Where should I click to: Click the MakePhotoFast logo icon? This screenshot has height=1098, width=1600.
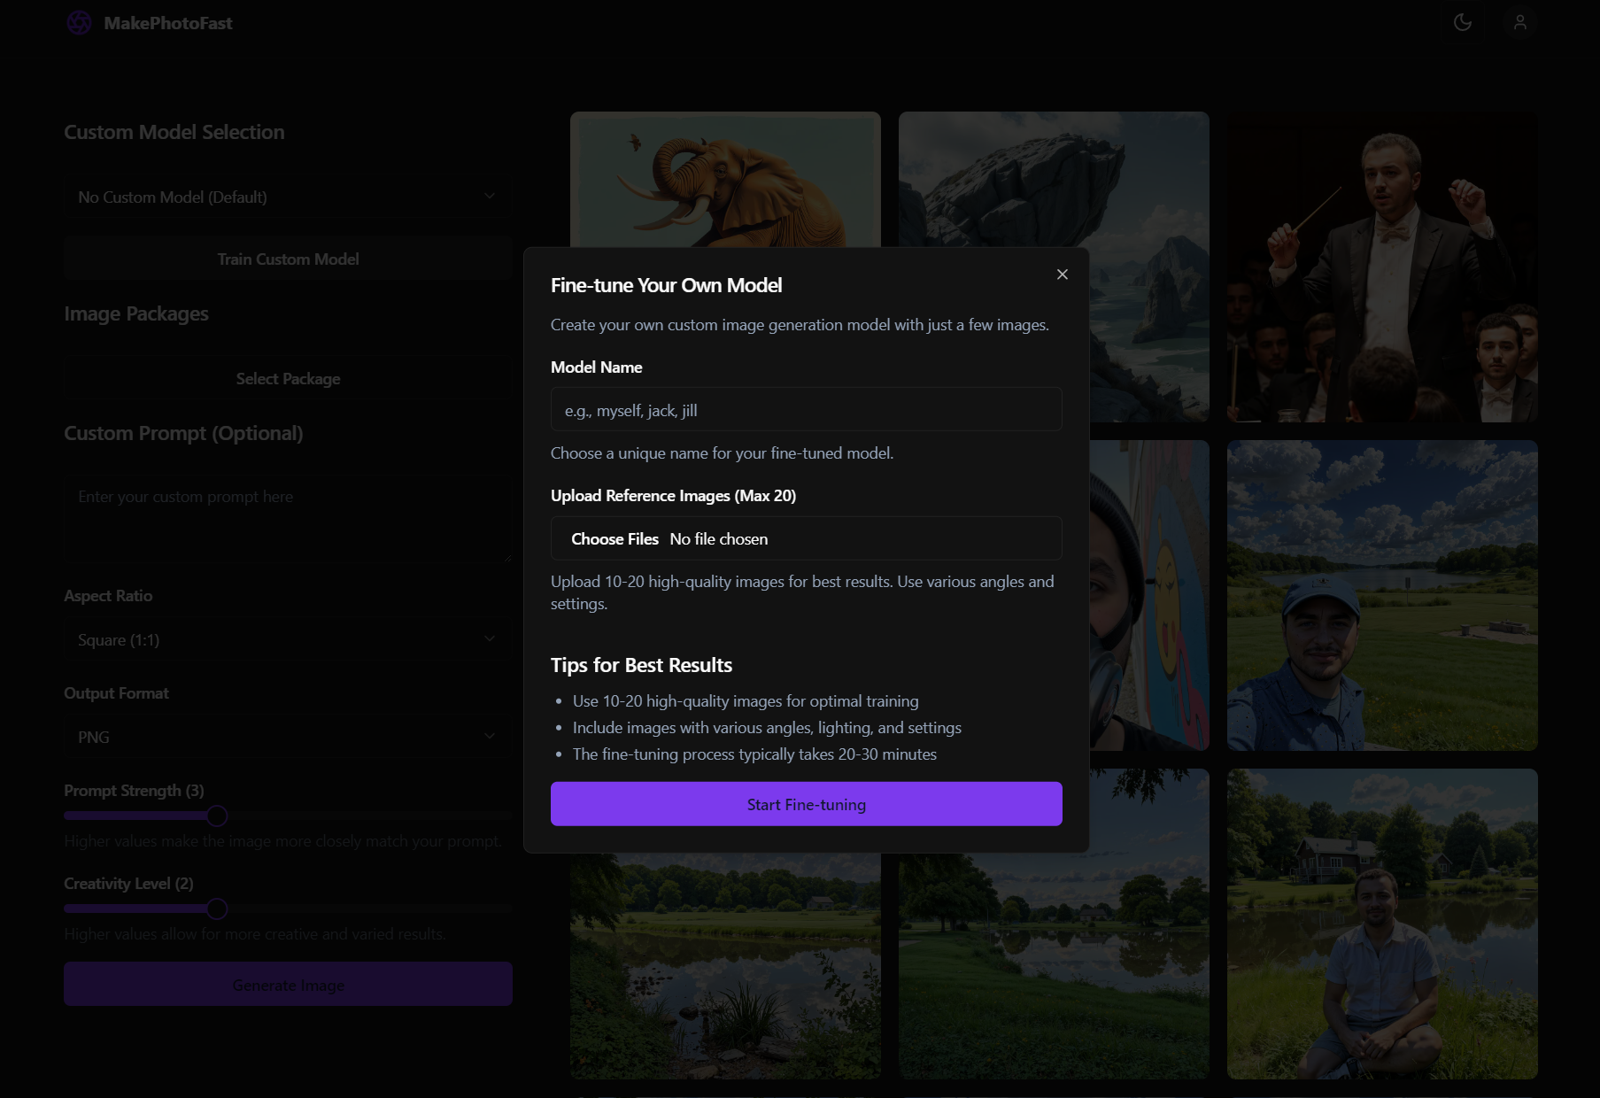tap(79, 23)
